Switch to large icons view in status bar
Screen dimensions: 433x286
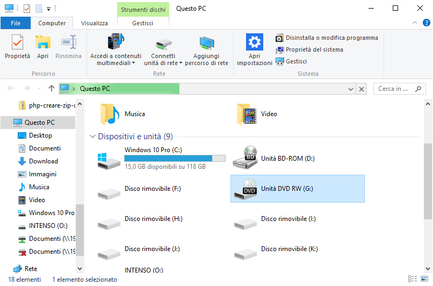pos(424,279)
